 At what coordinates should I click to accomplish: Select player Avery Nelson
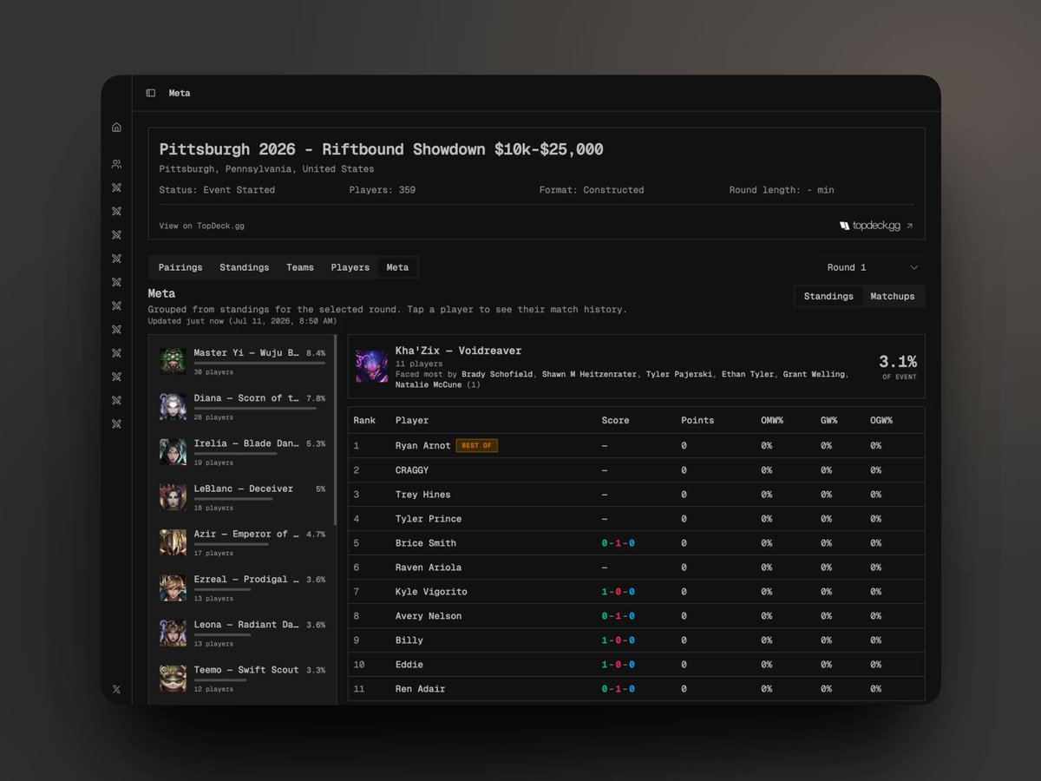coord(429,615)
